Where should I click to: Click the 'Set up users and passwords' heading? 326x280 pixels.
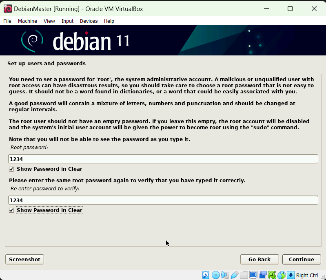[x=47, y=63]
